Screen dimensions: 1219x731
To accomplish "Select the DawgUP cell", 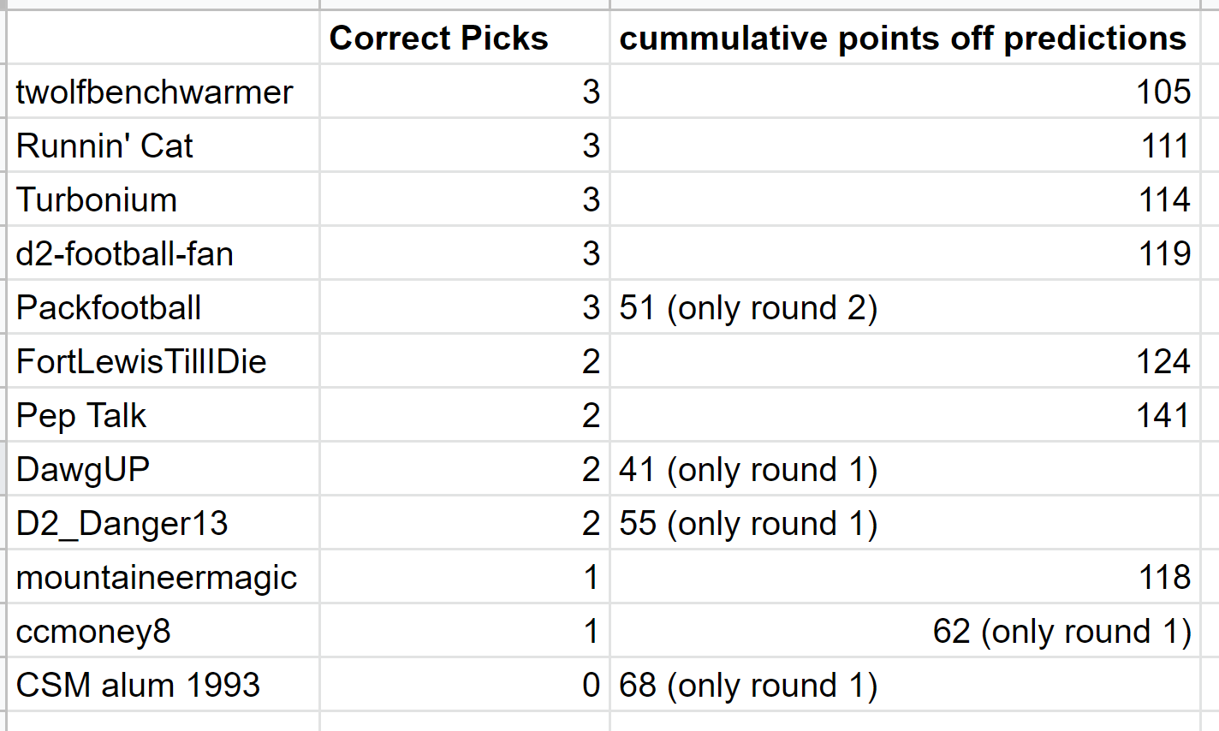I will tap(163, 469).
